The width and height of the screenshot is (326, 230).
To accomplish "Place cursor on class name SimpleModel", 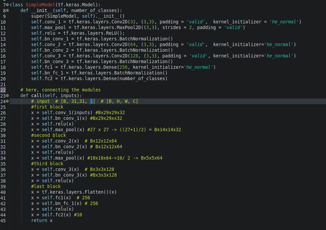I will pos(40,5).
